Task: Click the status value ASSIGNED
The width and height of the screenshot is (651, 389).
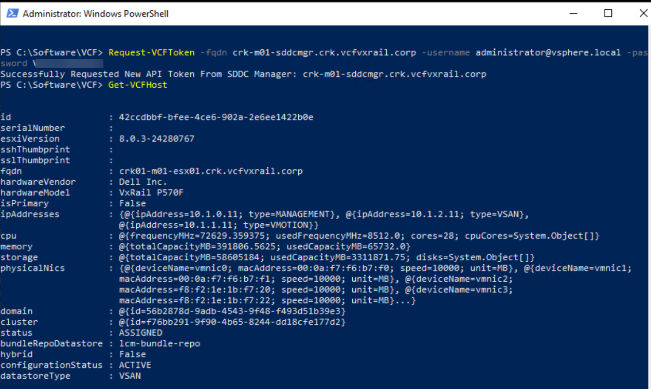Action: [x=140, y=333]
